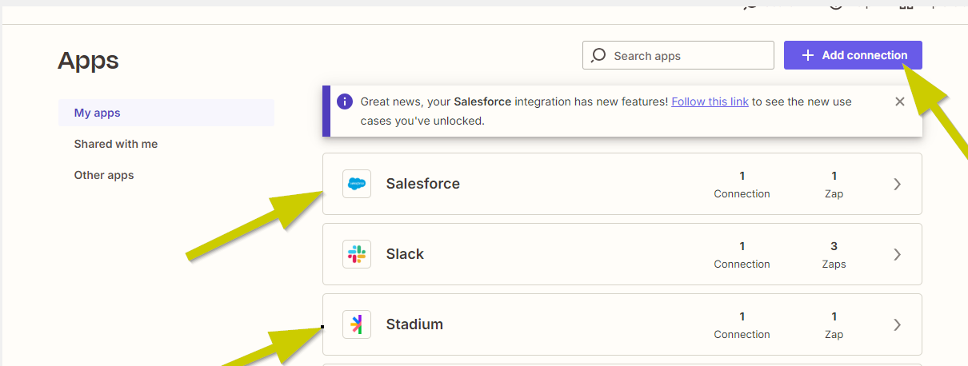Screen dimensions: 968x366
Task: Click Slack's 3 Zaps count
Action: (x=834, y=255)
